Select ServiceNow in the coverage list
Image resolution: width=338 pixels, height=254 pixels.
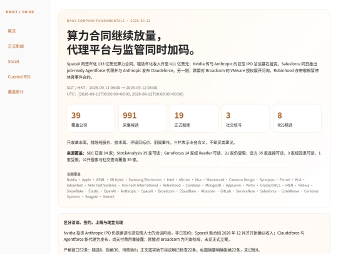(x=245, y=191)
